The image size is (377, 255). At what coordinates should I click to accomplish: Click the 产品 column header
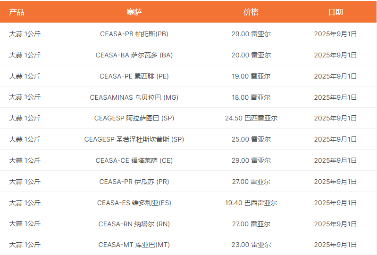click(x=17, y=12)
